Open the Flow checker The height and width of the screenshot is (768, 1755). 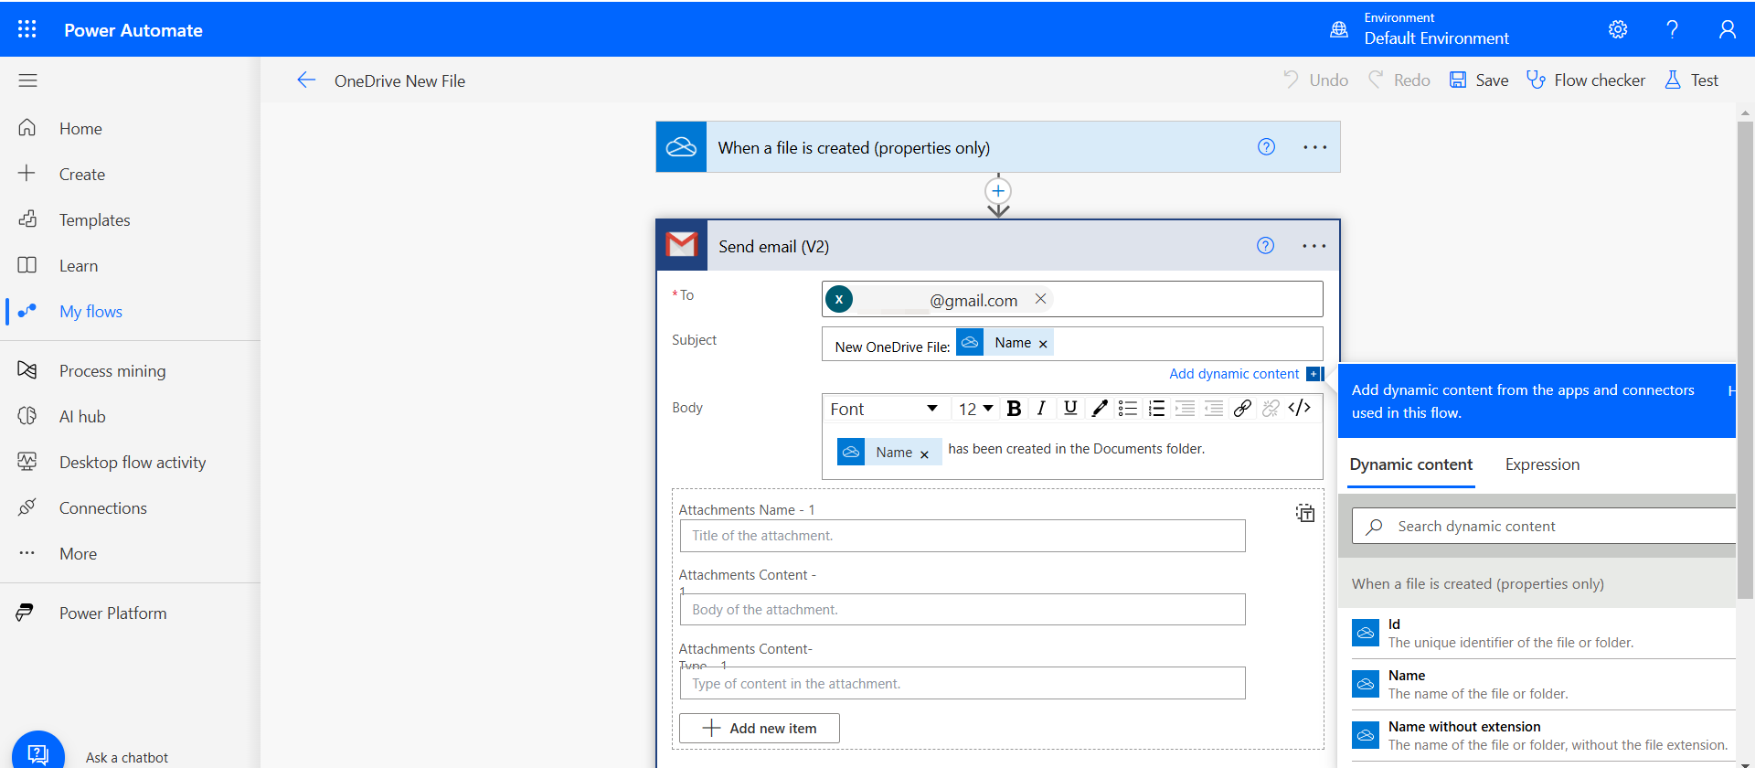pos(1586,80)
